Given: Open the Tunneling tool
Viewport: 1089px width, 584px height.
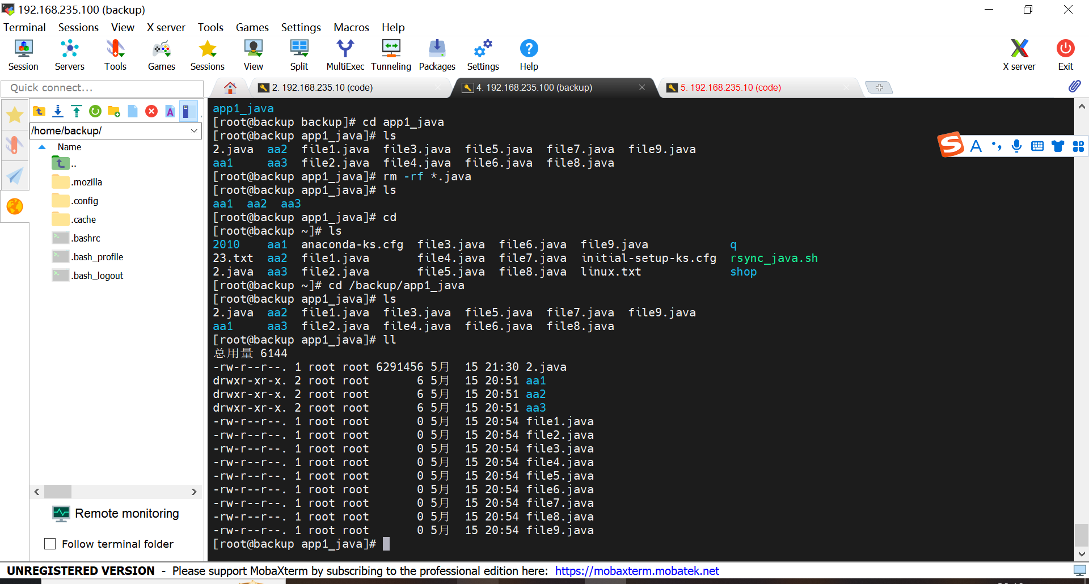Looking at the screenshot, I should click(x=391, y=55).
